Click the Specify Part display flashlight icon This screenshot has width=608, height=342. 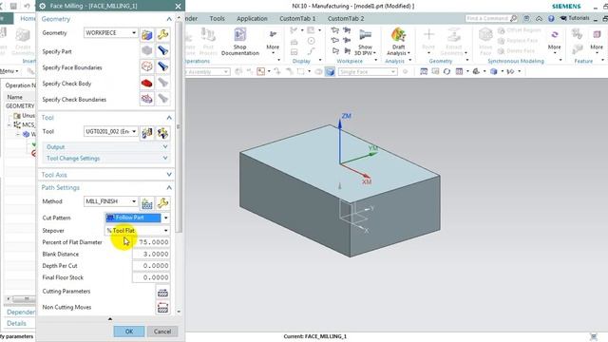point(162,50)
